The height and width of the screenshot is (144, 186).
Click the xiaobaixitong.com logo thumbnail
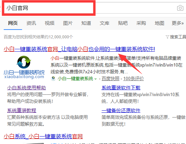click(x=24, y=67)
